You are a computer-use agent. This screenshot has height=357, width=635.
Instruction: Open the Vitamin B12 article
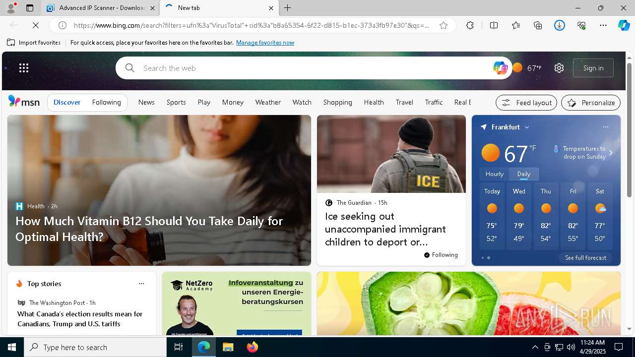(149, 229)
